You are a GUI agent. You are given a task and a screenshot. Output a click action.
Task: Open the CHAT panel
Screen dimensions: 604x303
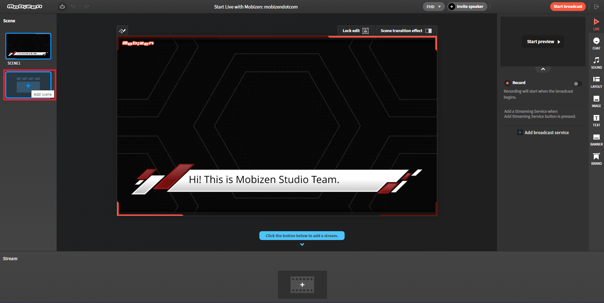596,43
